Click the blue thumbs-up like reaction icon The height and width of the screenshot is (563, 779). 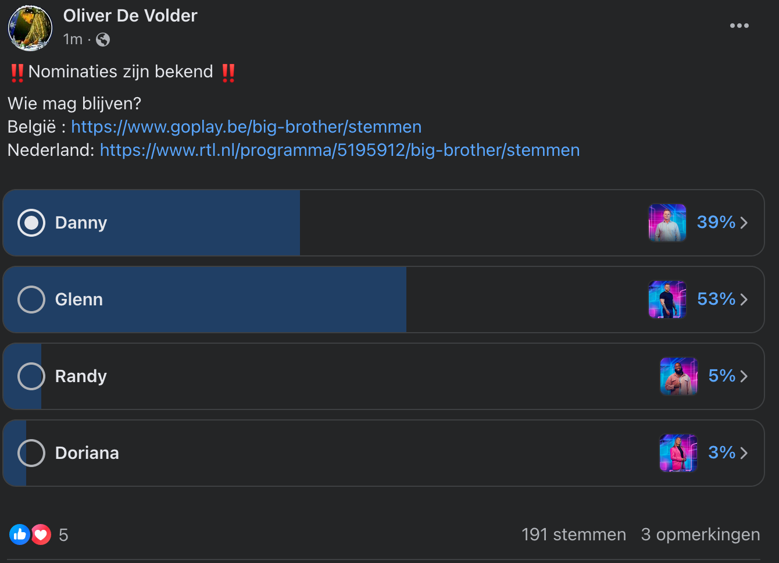pyautogui.click(x=19, y=535)
